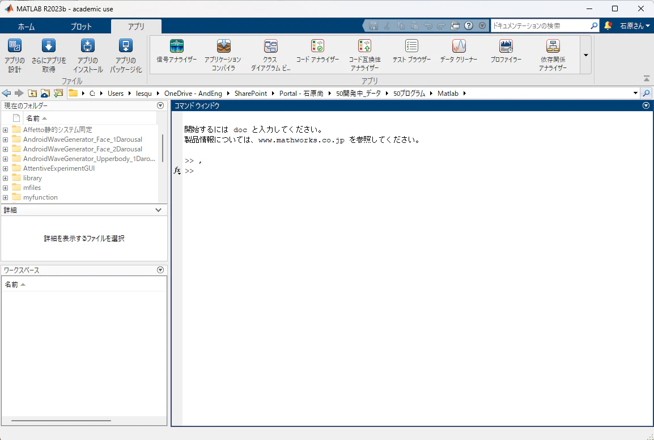Open the 石原さん account dropdown
The width and height of the screenshot is (654, 440).
634,26
